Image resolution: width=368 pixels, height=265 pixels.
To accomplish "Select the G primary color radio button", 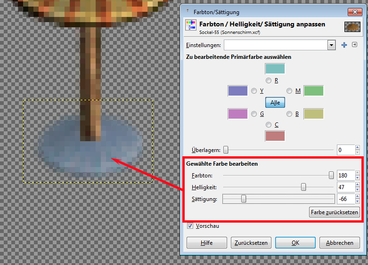I will tap(254, 114).
